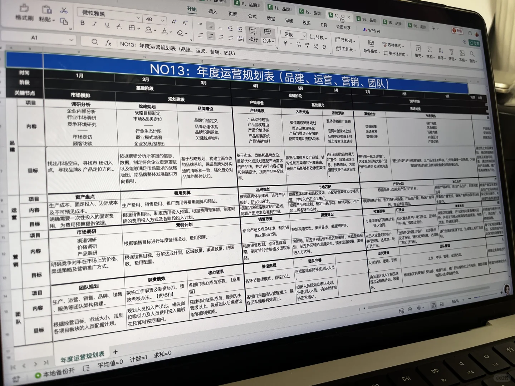
Task: Open the 行和列 rows and columns menu
Action: pos(345,39)
